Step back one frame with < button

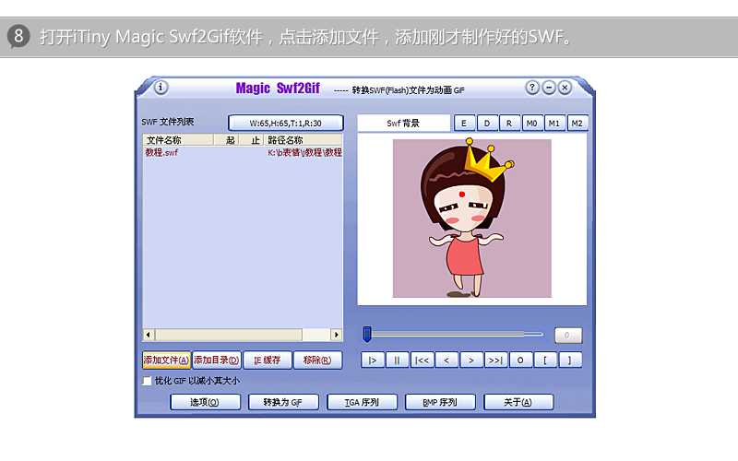[x=446, y=361]
